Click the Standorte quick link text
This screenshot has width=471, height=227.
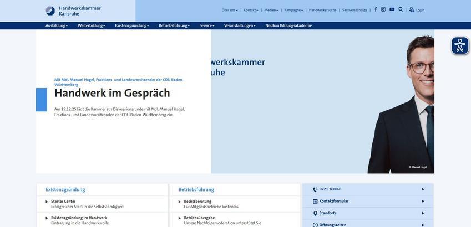point(328,213)
